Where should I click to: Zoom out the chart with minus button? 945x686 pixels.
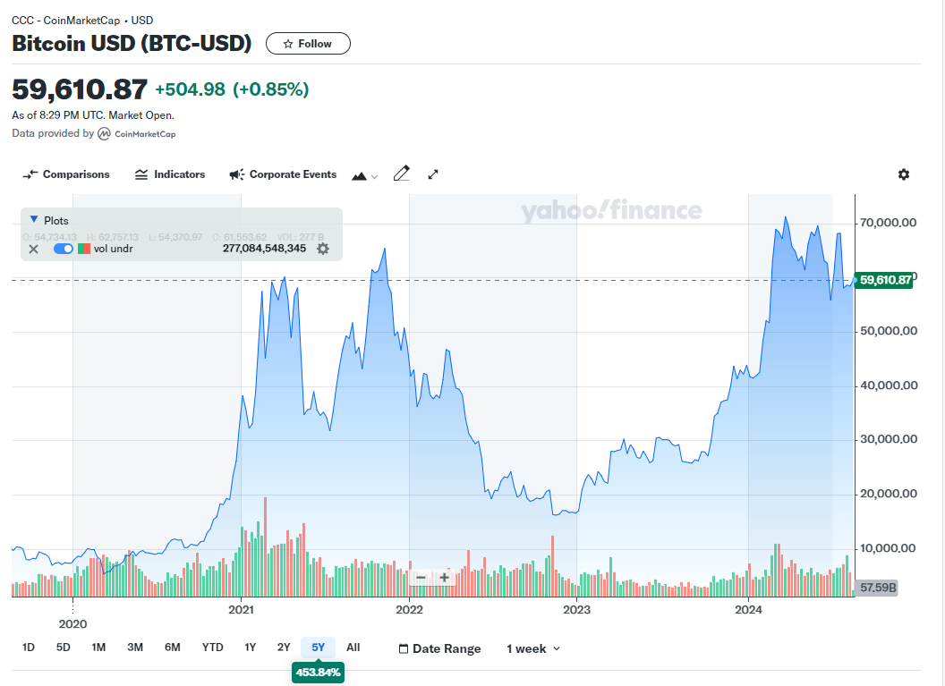pos(421,578)
